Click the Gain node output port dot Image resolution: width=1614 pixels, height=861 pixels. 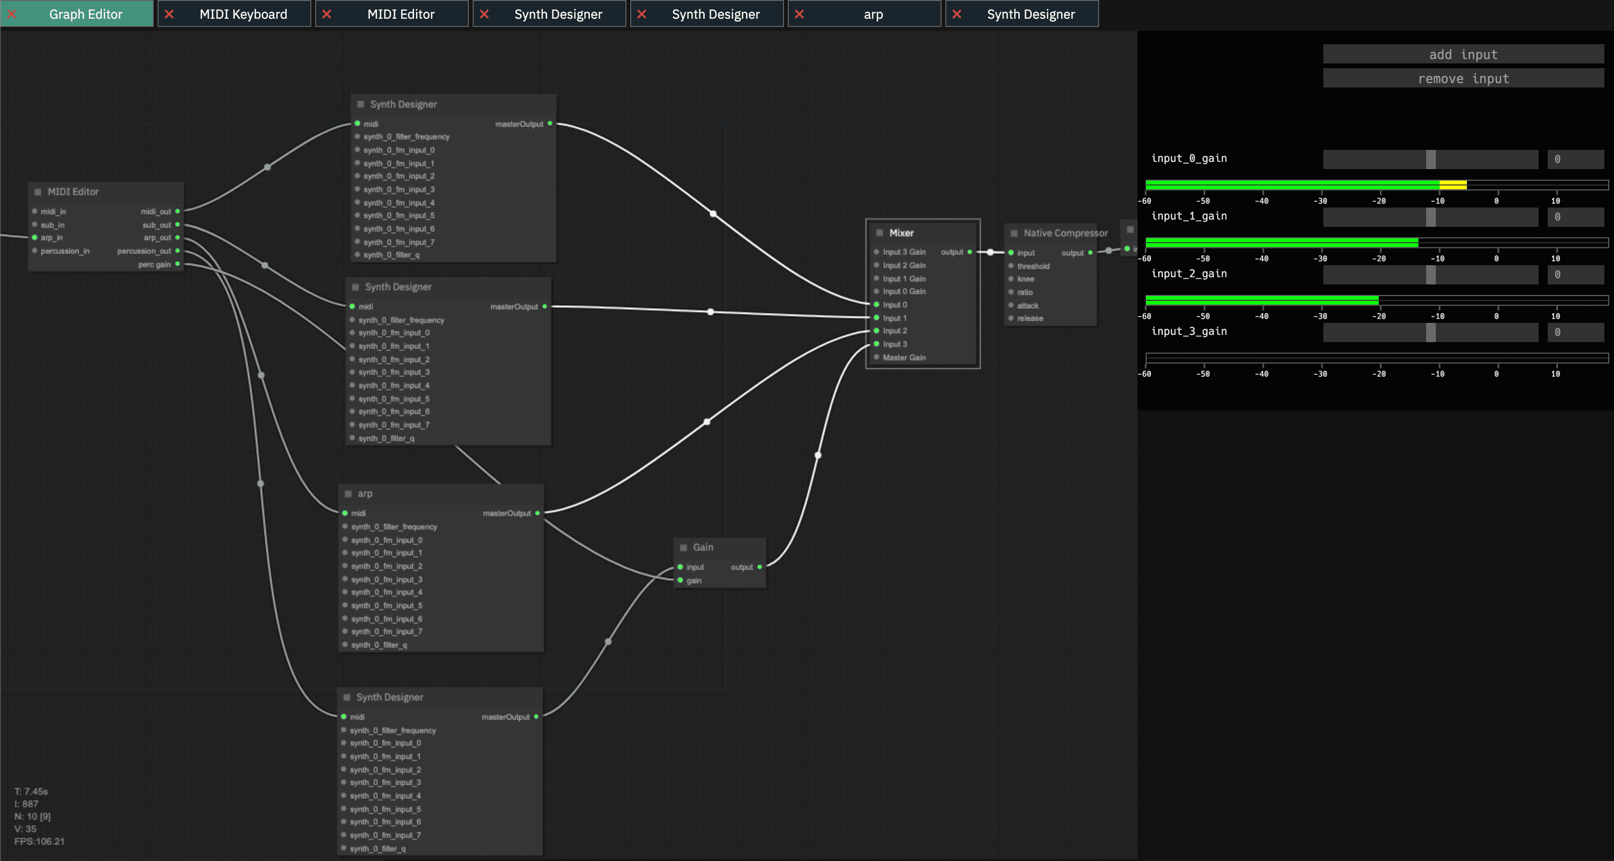(x=759, y=567)
